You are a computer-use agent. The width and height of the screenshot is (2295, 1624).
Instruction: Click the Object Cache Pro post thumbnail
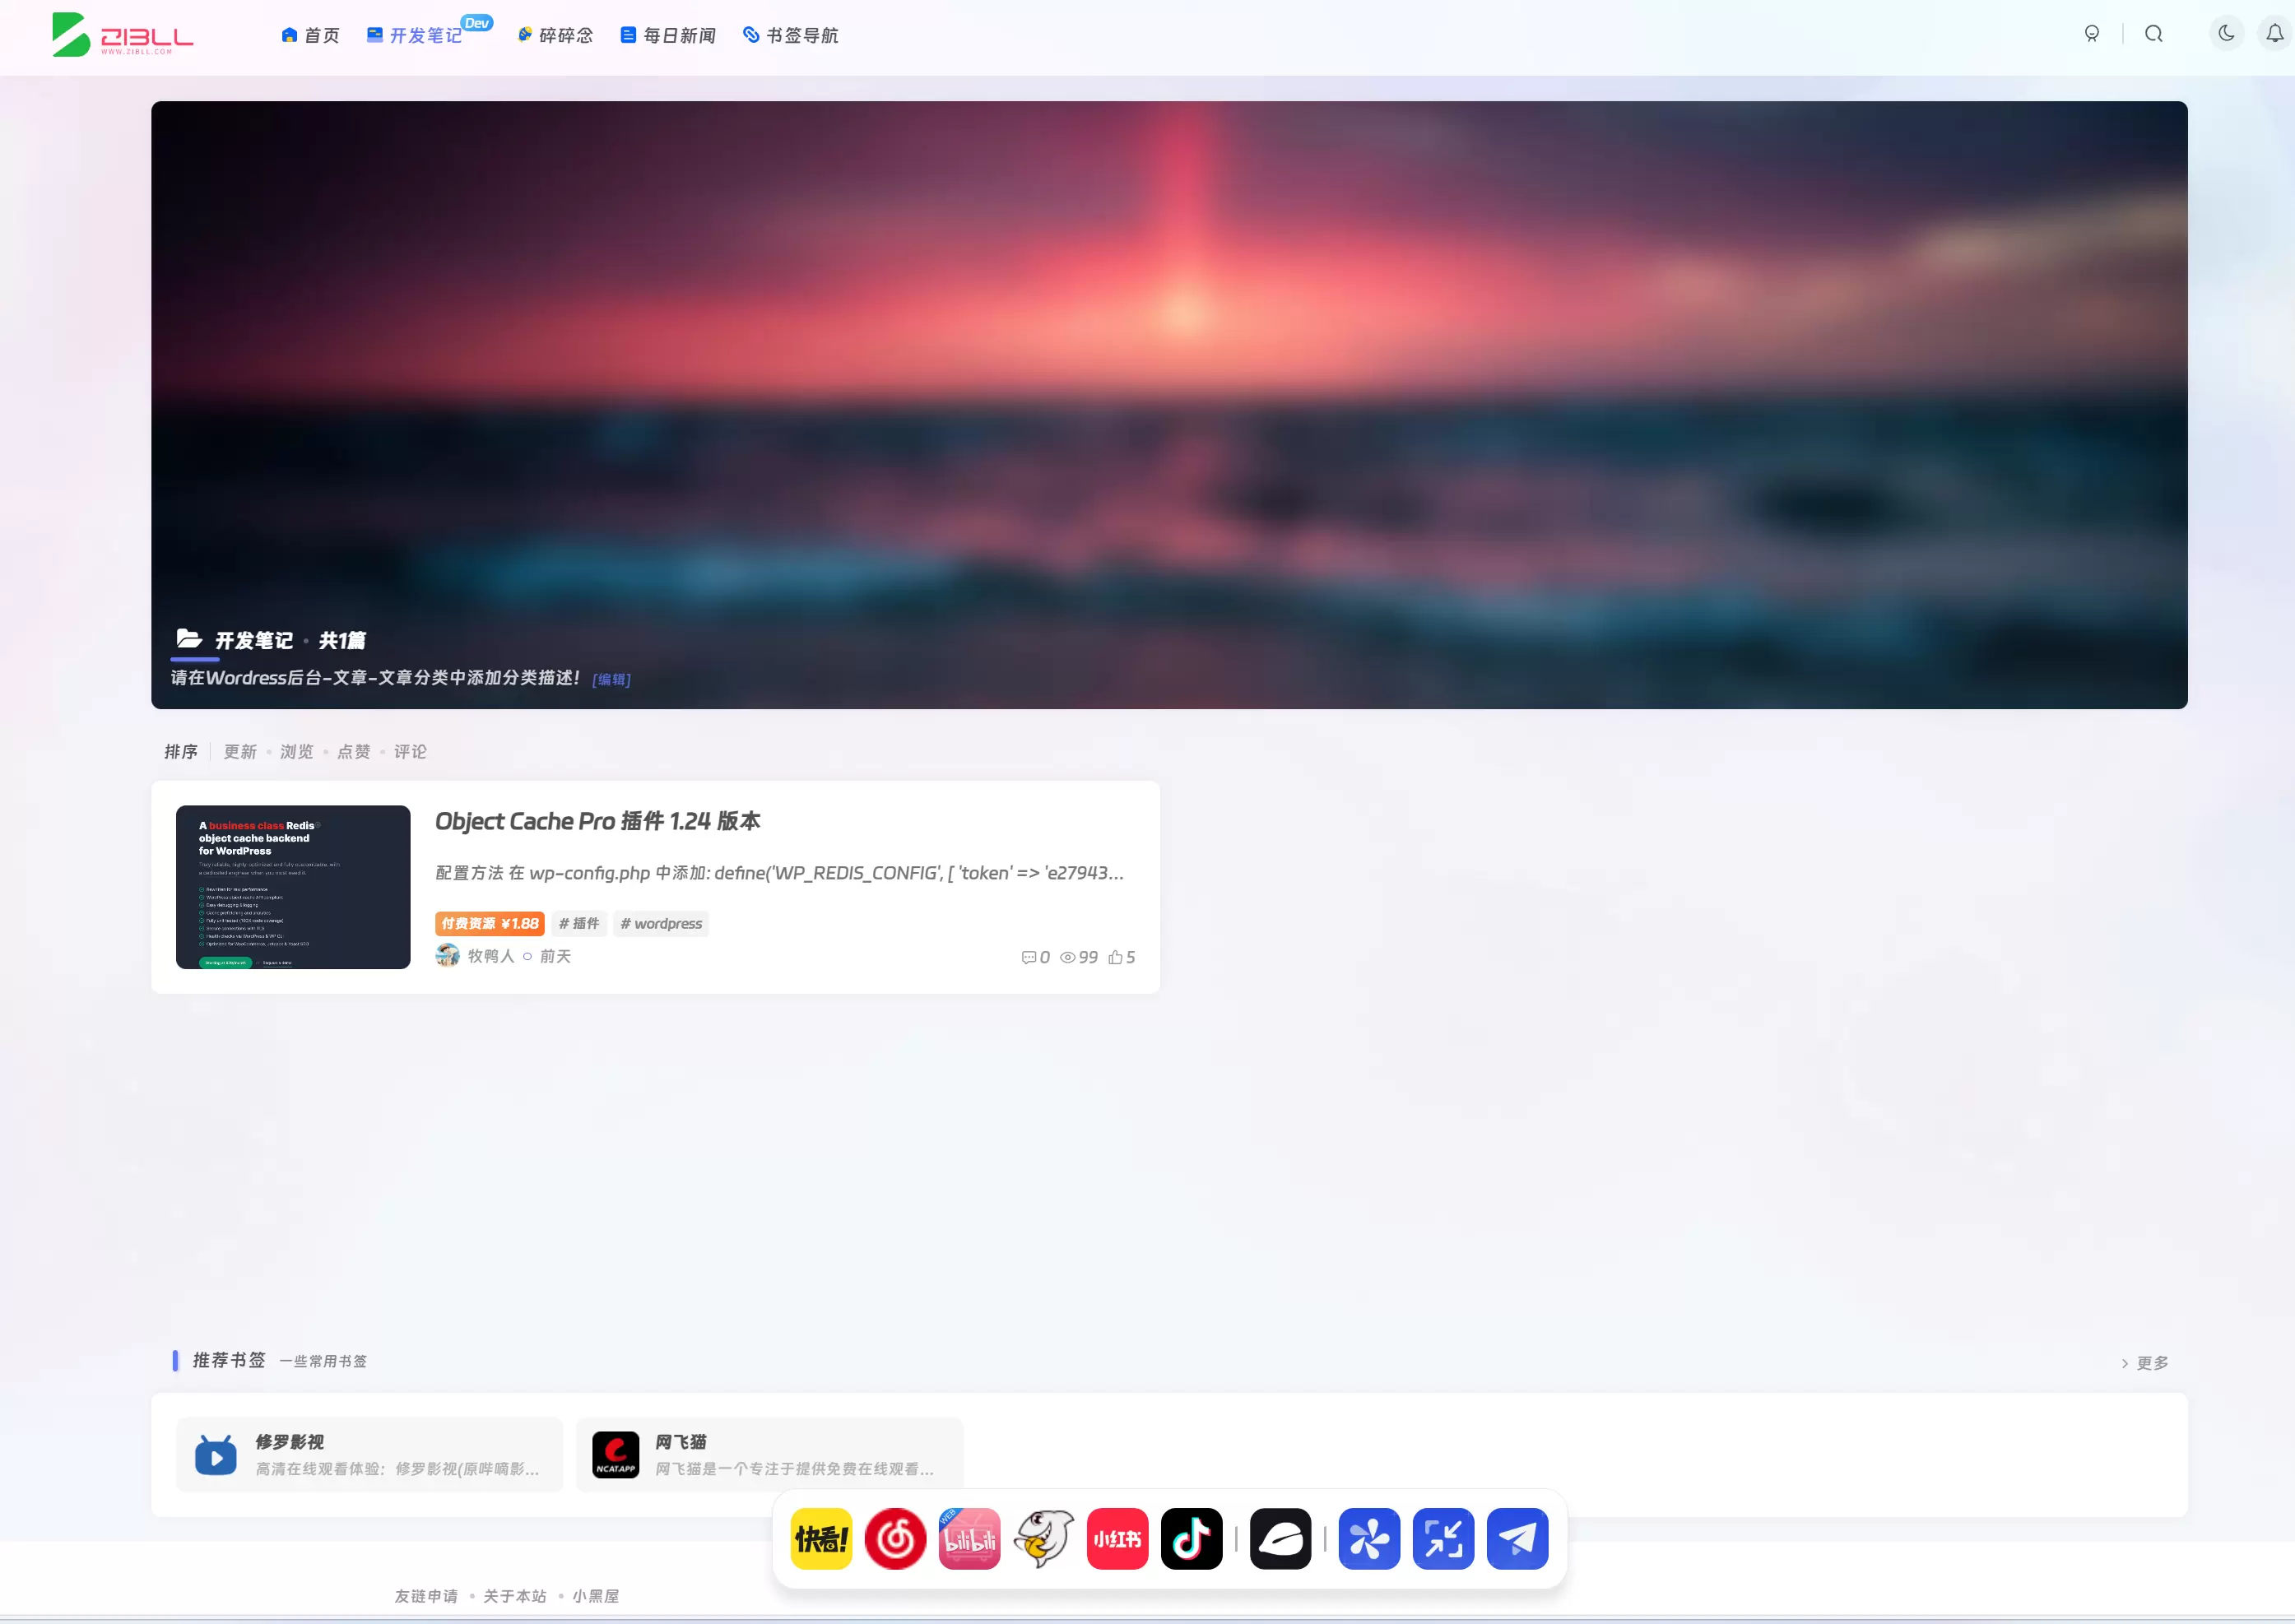pos(293,887)
